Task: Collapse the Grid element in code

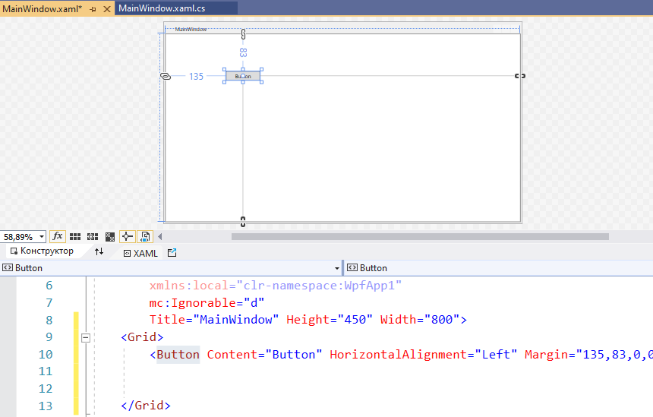Action: tap(86, 337)
